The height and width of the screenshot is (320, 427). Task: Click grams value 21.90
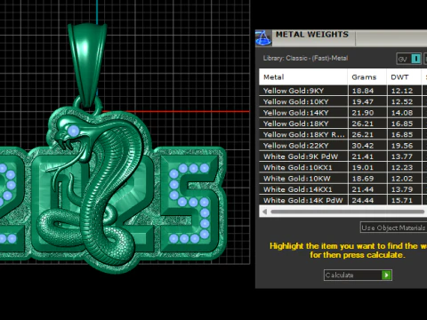pos(363,113)
